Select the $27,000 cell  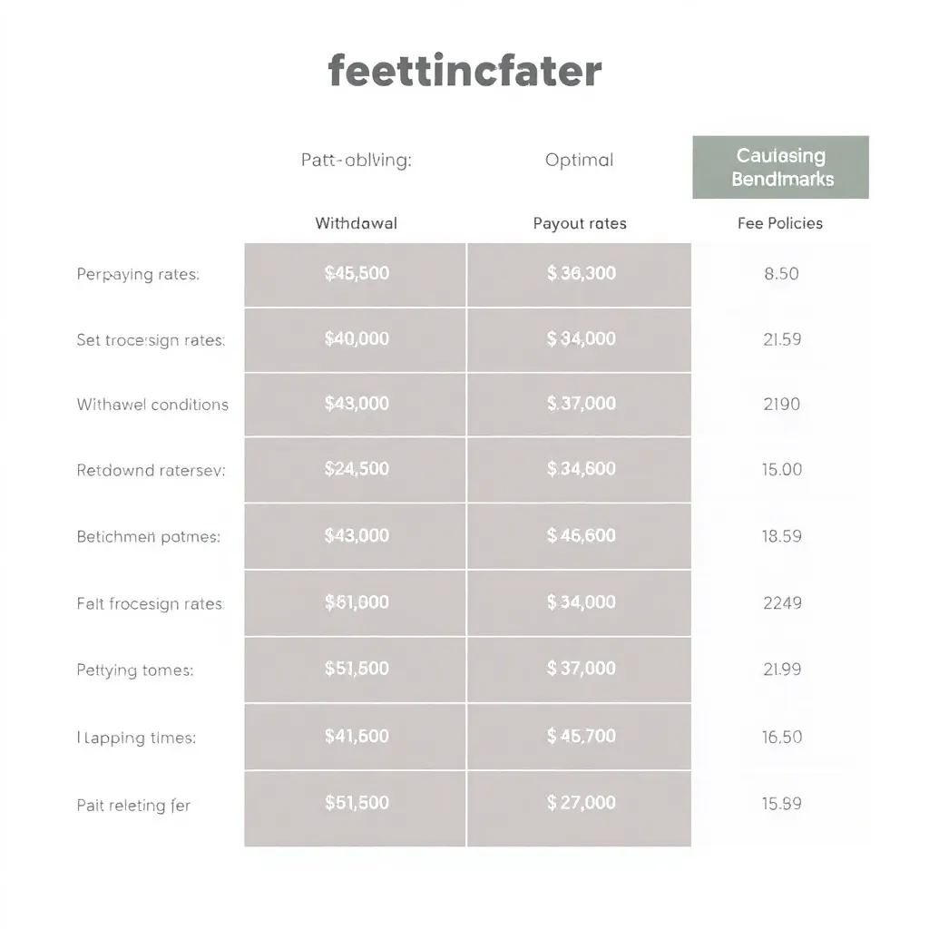coord(580,808)
